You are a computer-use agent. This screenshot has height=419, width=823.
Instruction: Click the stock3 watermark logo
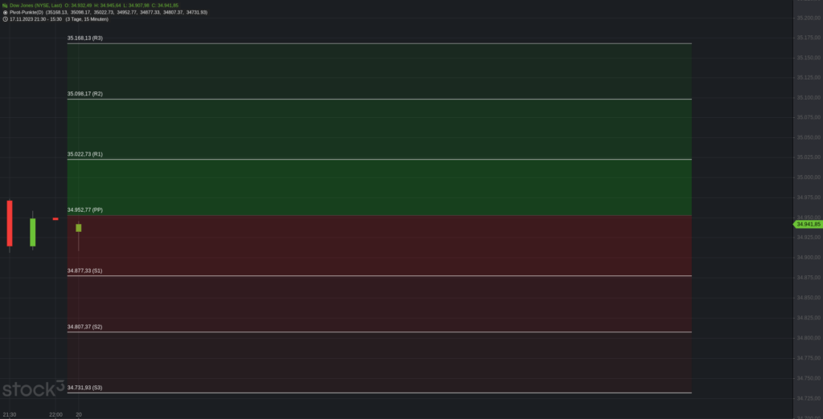[33, 389]
